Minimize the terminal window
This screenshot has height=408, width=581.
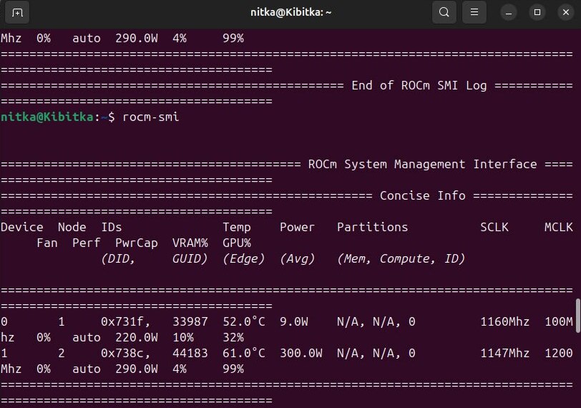coord(509,13)
